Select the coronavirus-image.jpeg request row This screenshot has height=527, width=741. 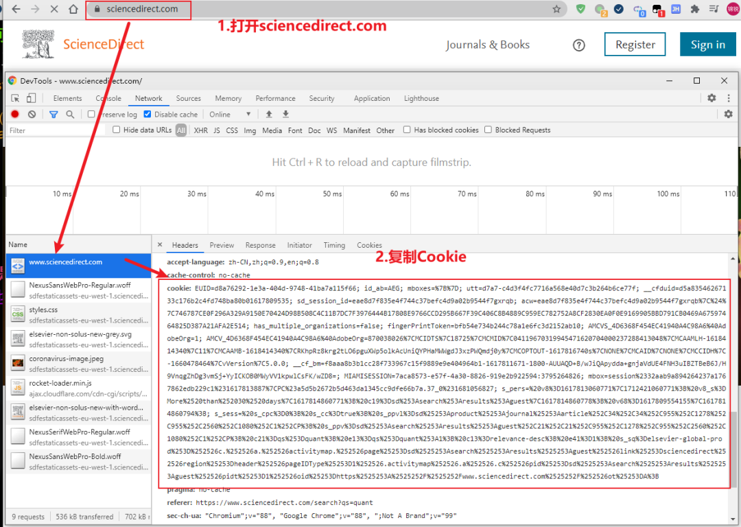pyautogui.click(x=78, y=364)
